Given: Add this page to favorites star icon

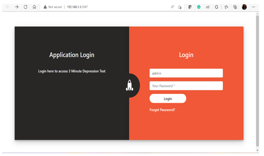Looking at the screenshot, I should click(x=180, y=7).
